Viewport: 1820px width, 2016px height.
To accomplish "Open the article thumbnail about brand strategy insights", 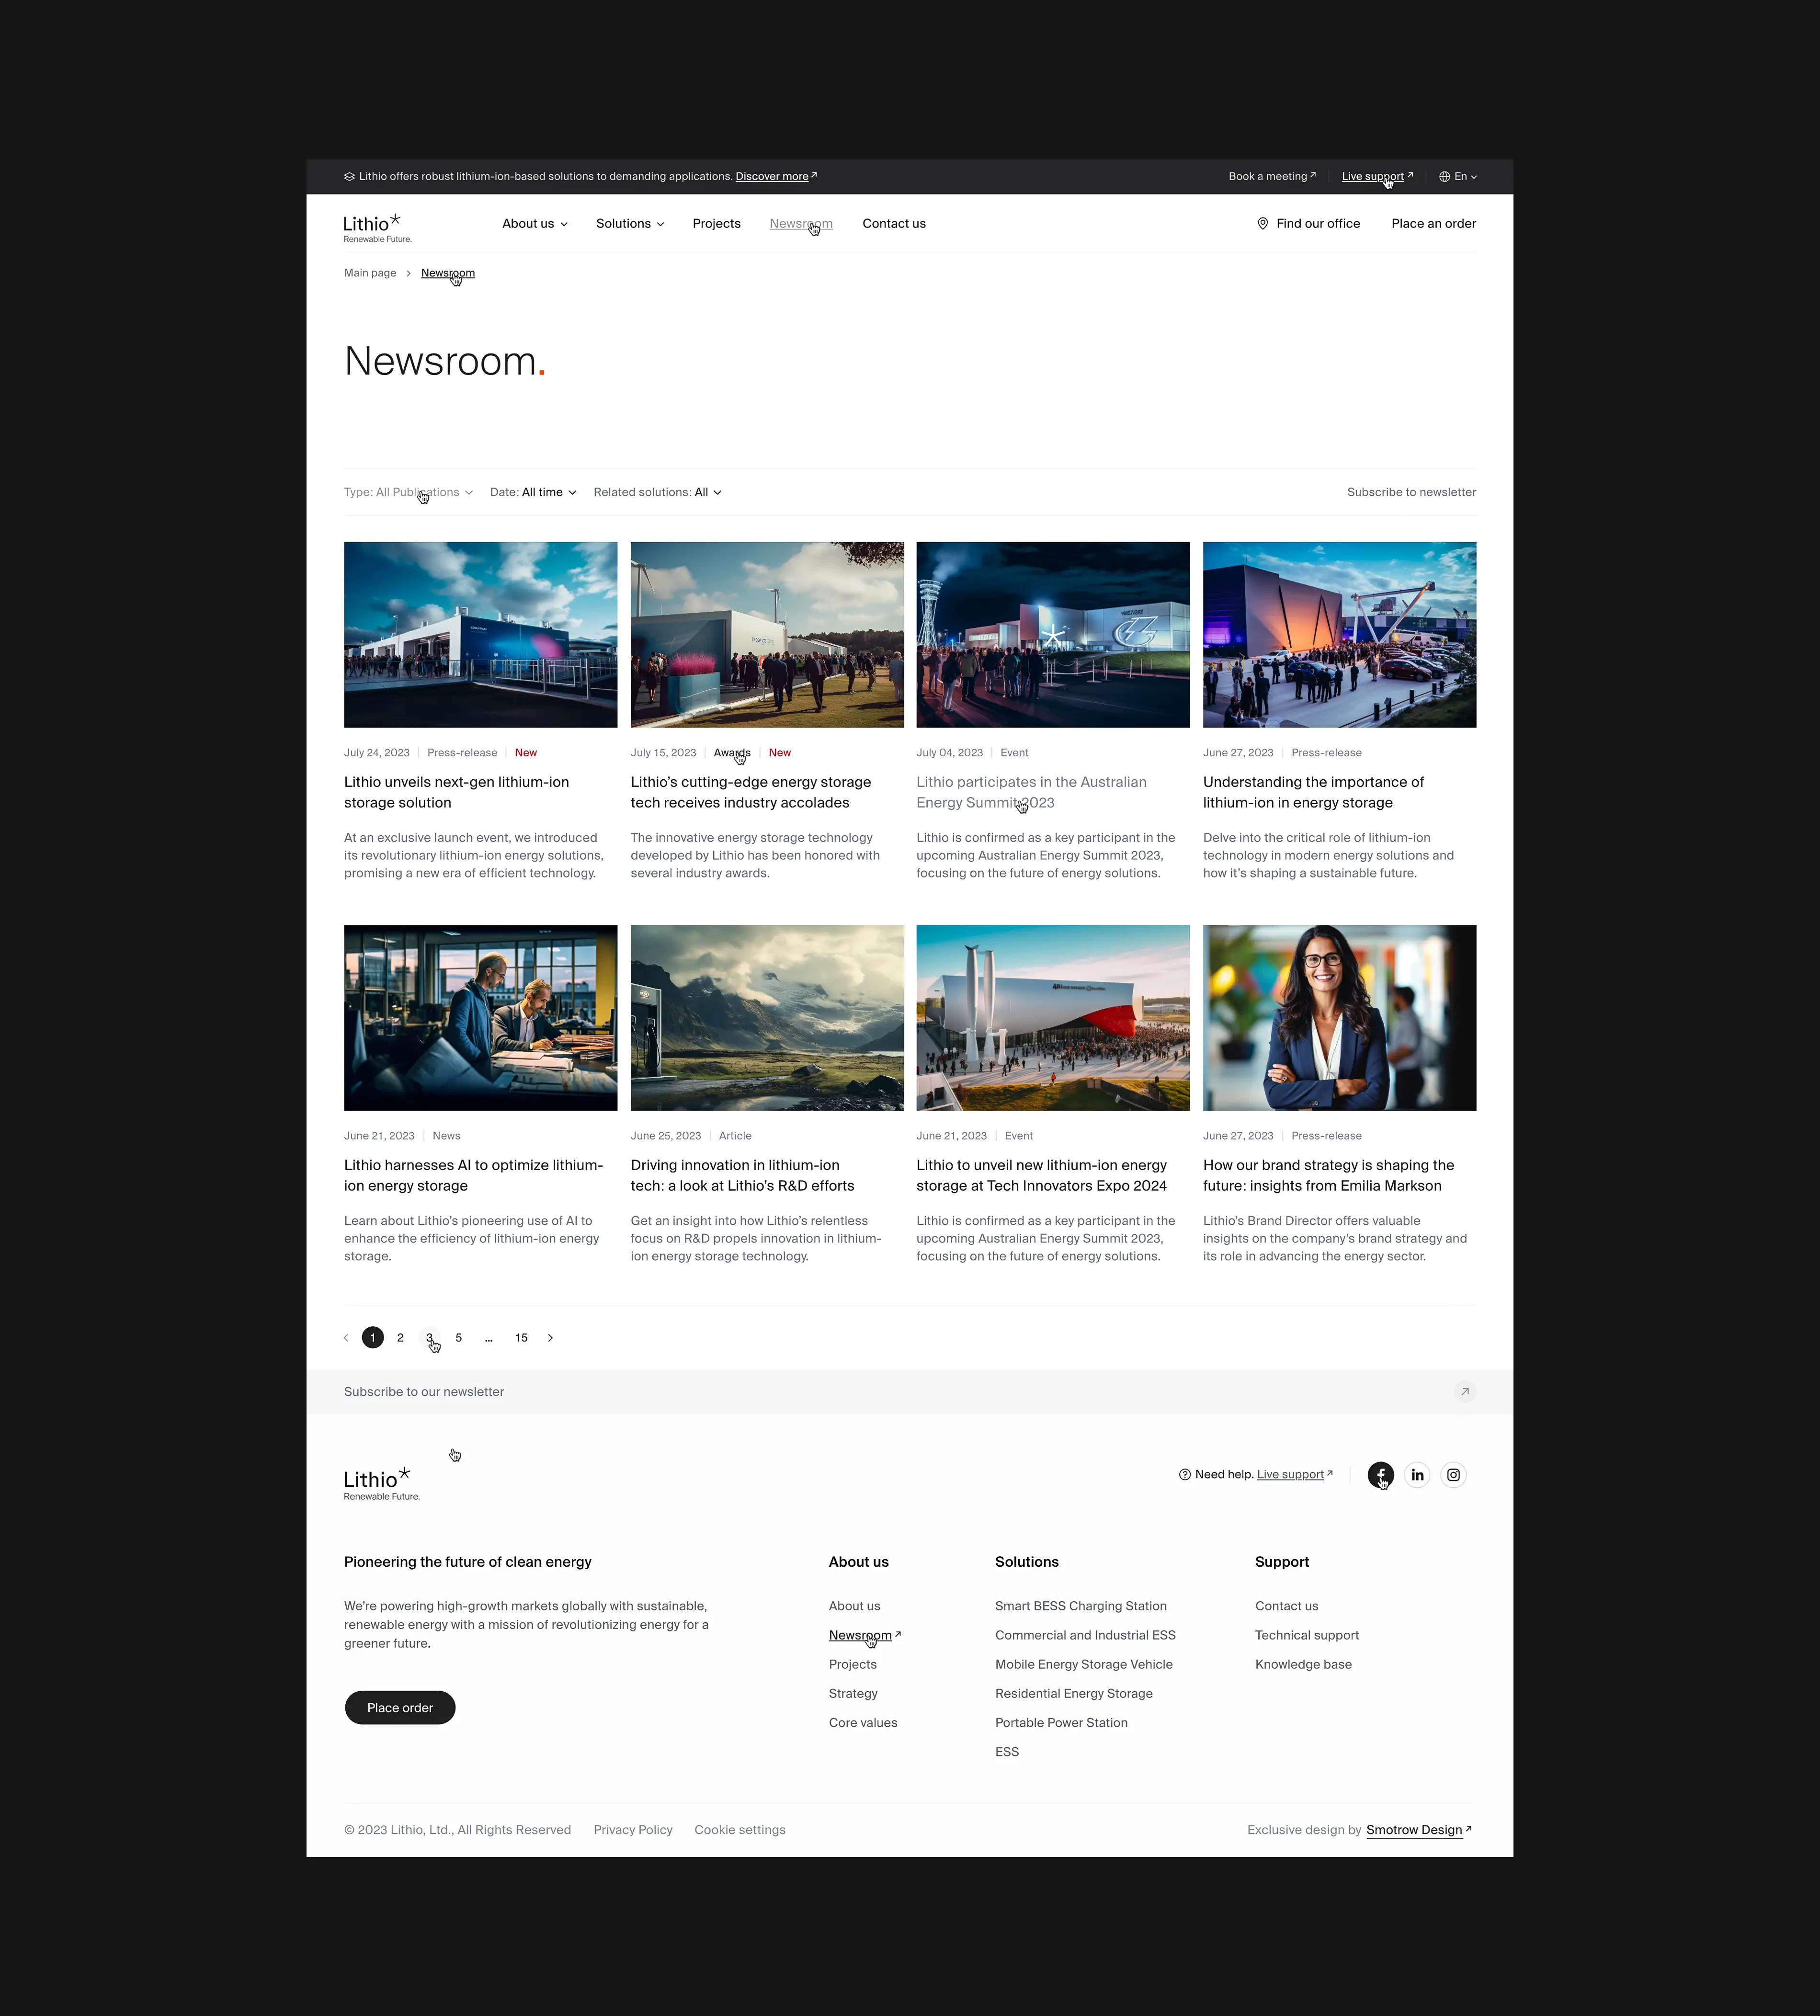I will [x=1339, y=1017].
